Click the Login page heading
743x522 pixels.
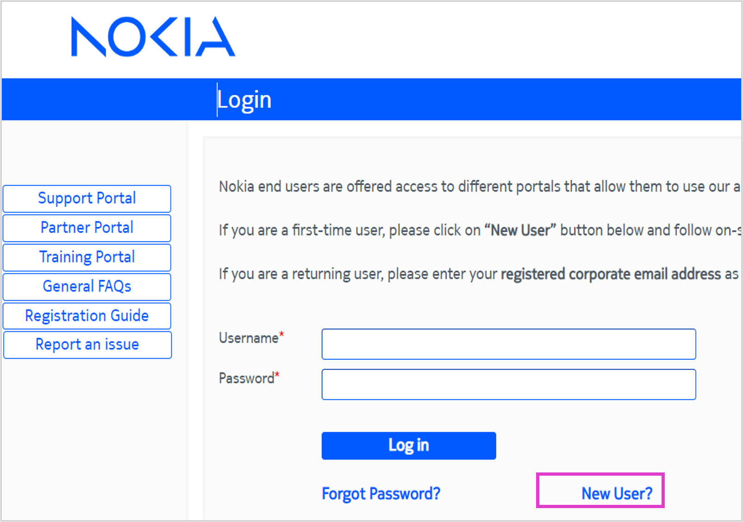[244, 100]
